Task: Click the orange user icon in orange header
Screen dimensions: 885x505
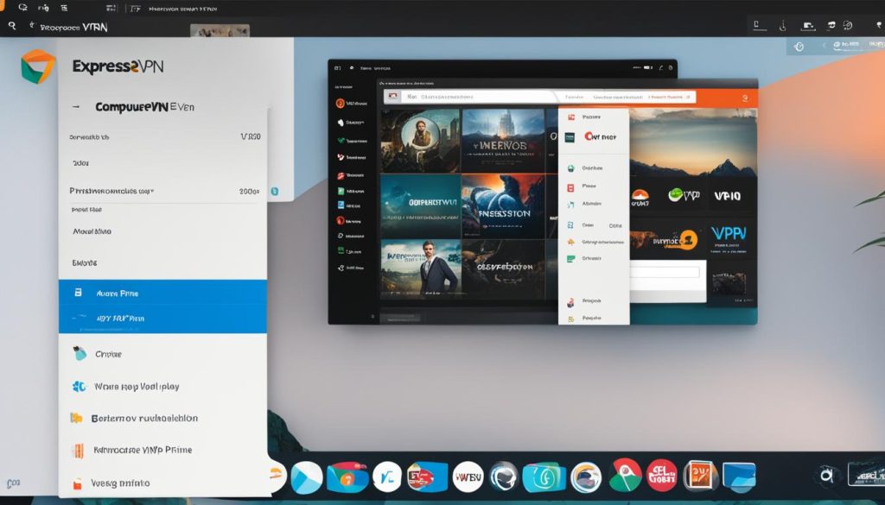Action: coord(746,98)
